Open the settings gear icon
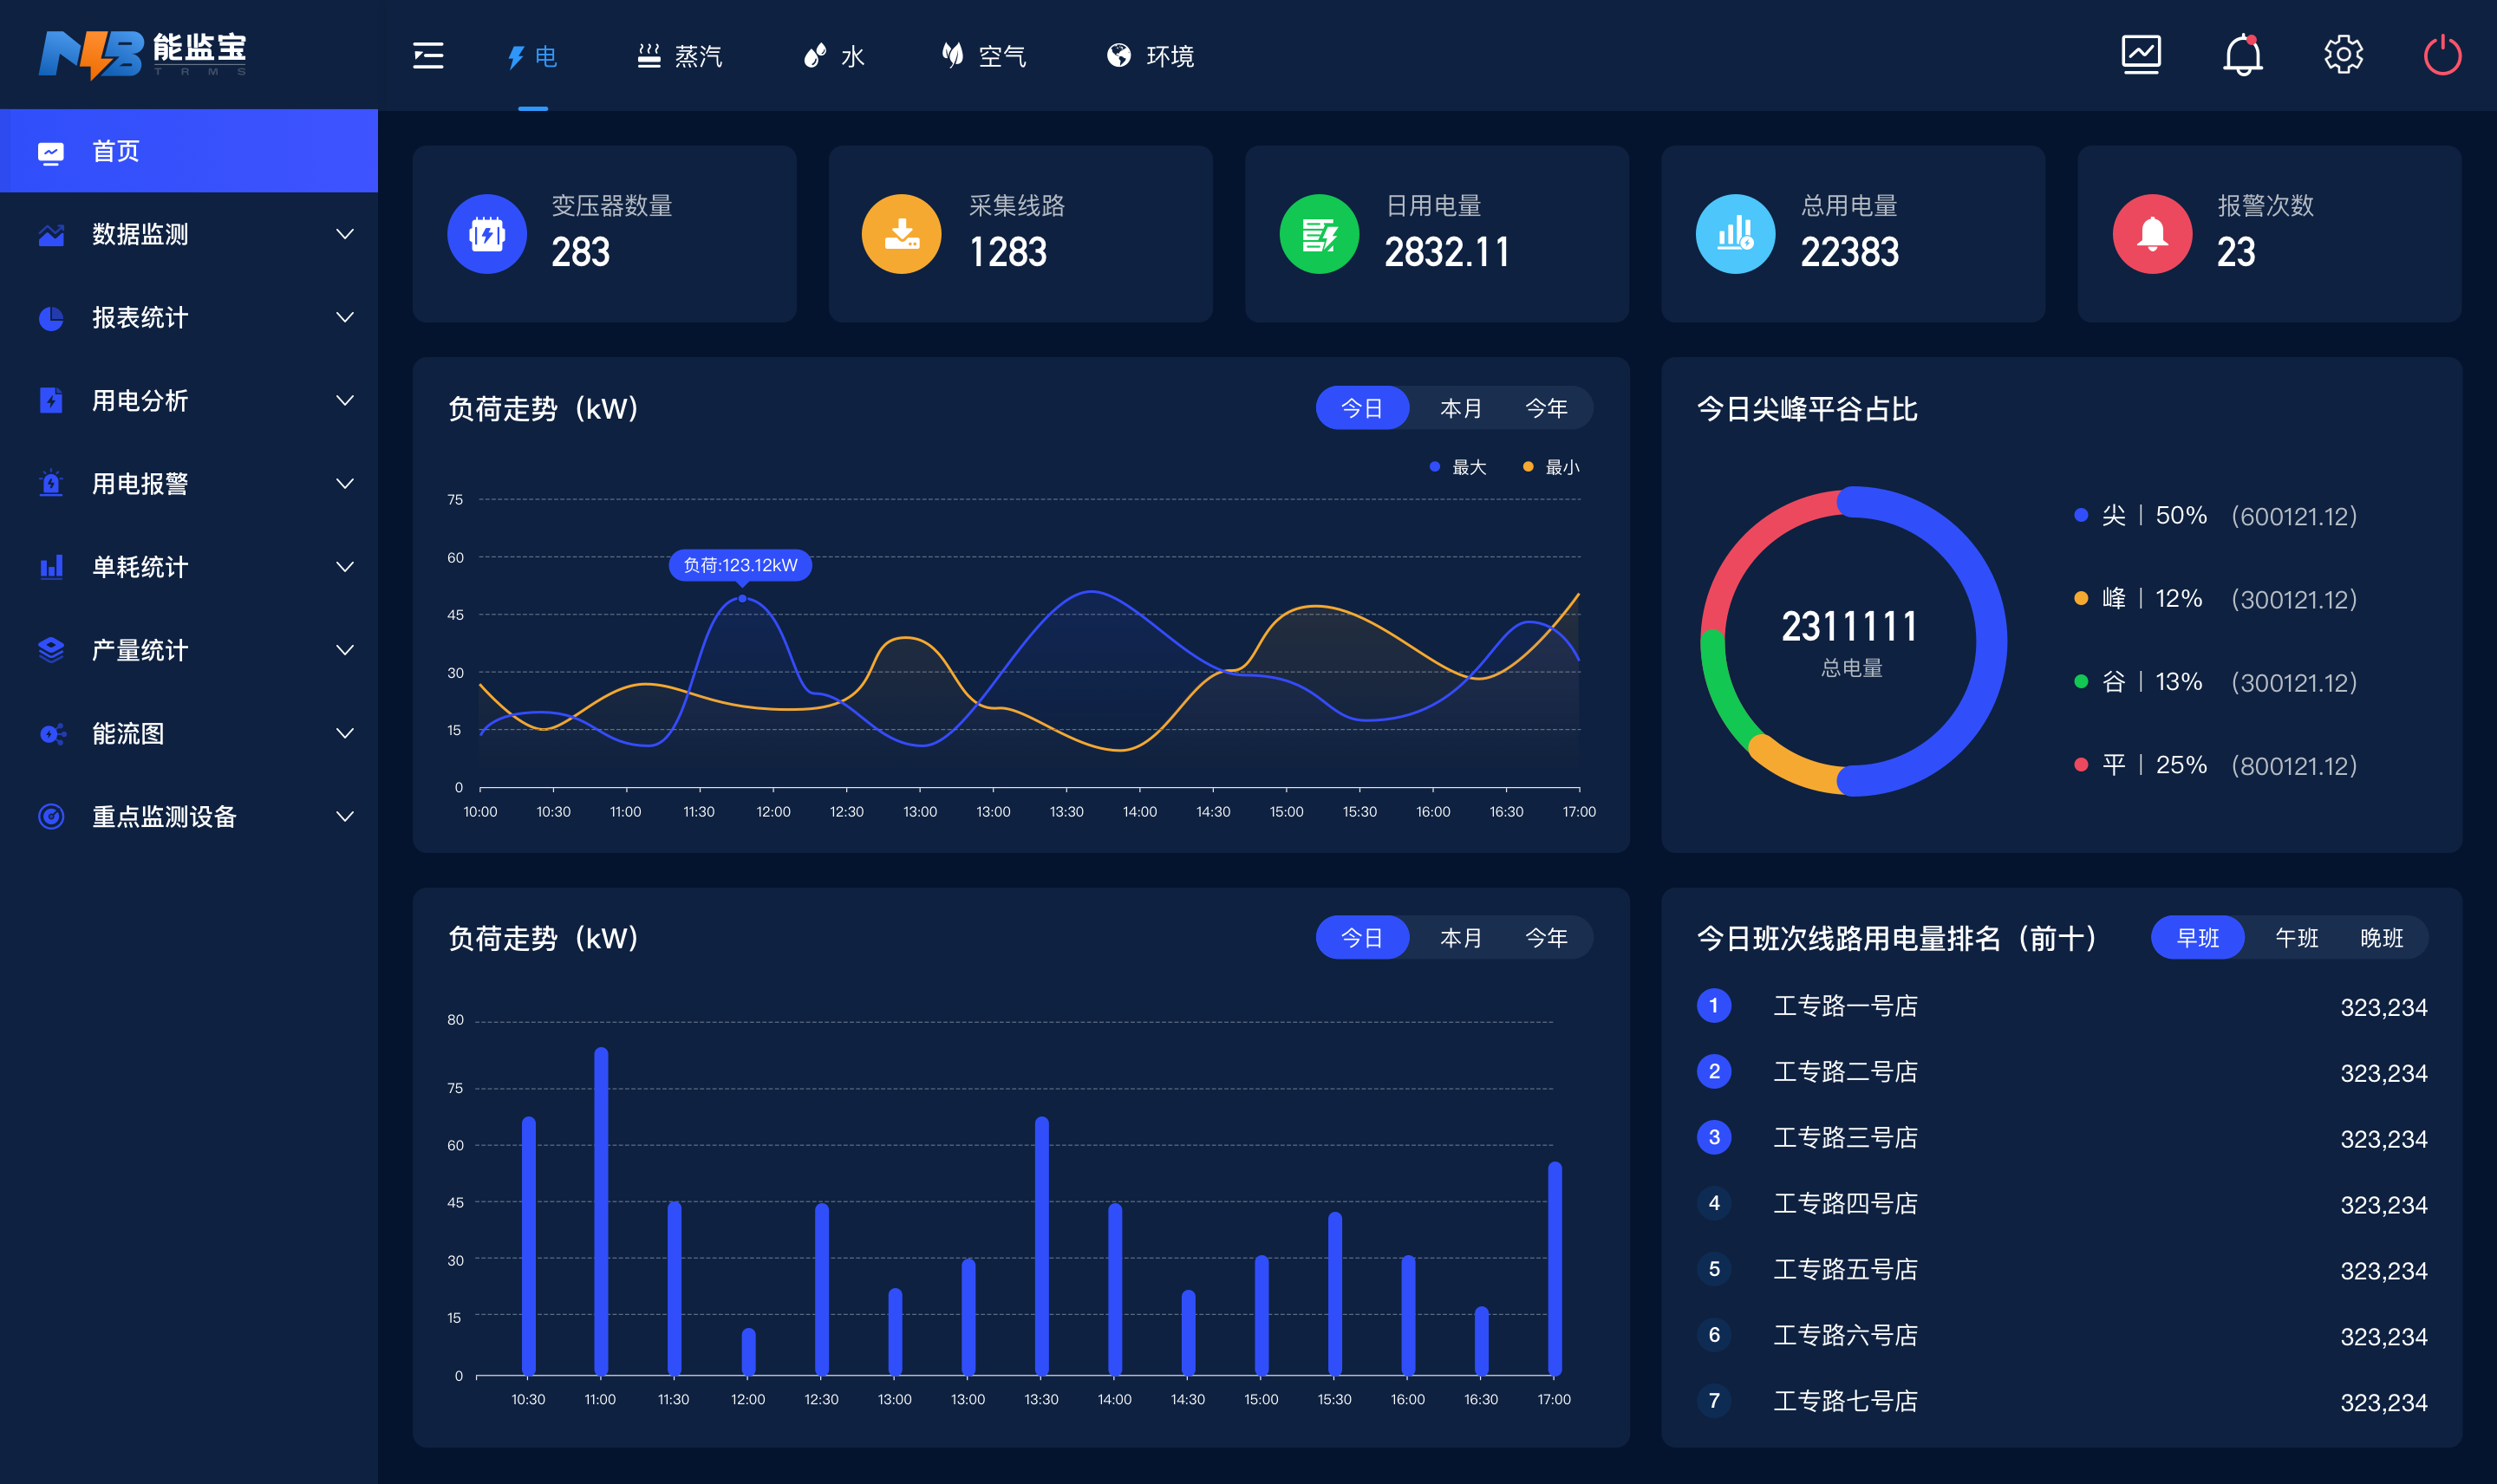 (2343, 55)
